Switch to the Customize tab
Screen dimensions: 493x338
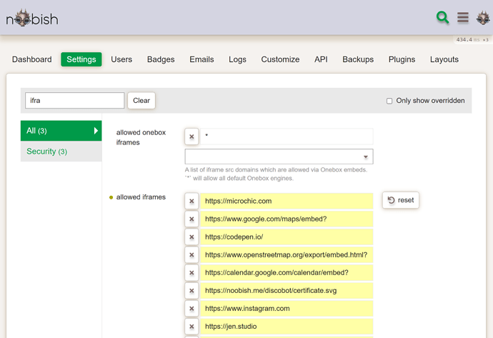click(280, 59)
